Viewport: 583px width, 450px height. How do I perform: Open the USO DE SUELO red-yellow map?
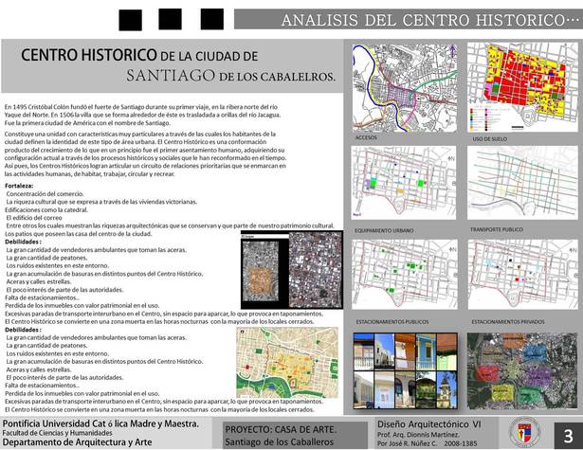(x=522, y=87)
